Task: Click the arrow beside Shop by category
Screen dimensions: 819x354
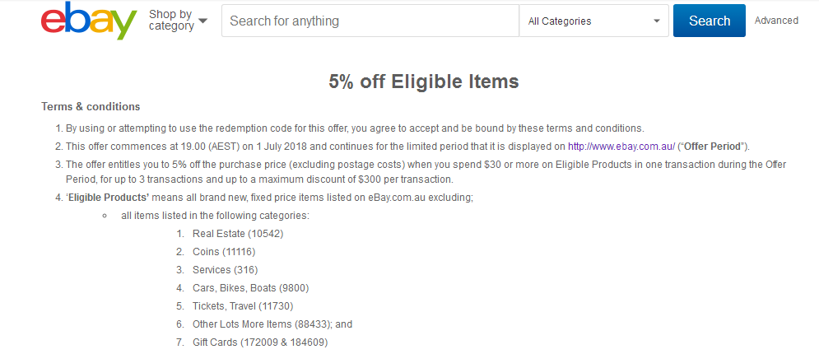Action: pyautogui.click(x=202, y=21)
